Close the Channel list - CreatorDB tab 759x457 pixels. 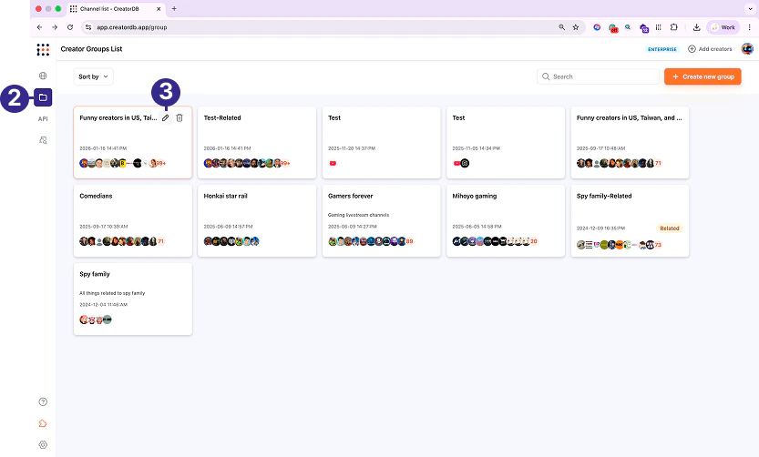(159, 9)
